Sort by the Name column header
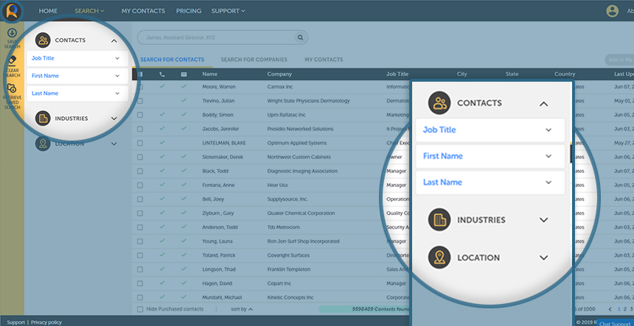 210,74
